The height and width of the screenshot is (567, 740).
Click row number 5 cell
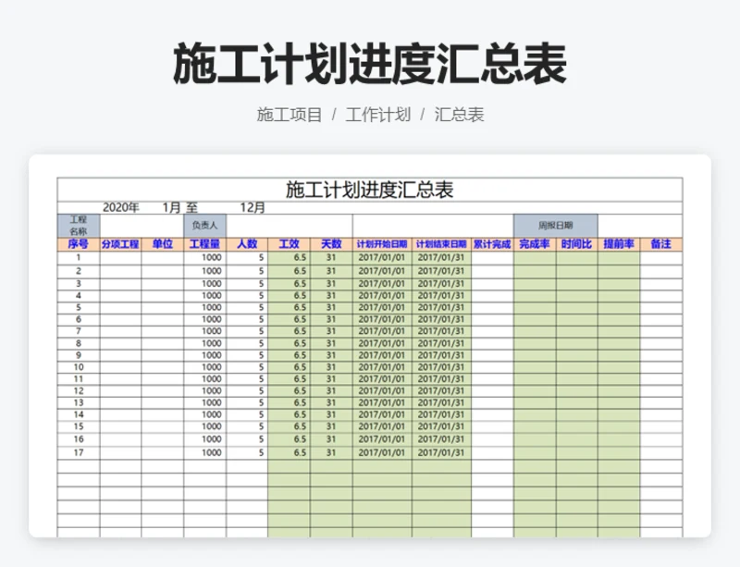(x=79, y=308)
